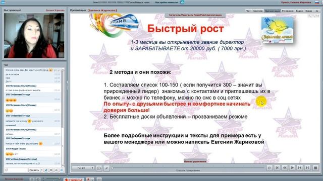
Task: Open the dropdown arrow beside Послать
Action: (42, 170)
